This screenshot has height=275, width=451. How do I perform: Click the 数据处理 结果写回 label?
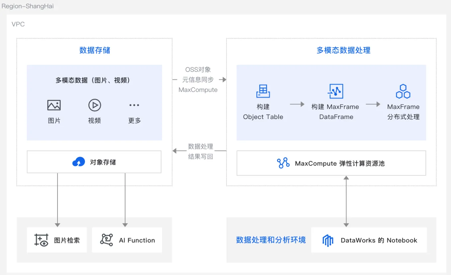click(x=201, y=151)
